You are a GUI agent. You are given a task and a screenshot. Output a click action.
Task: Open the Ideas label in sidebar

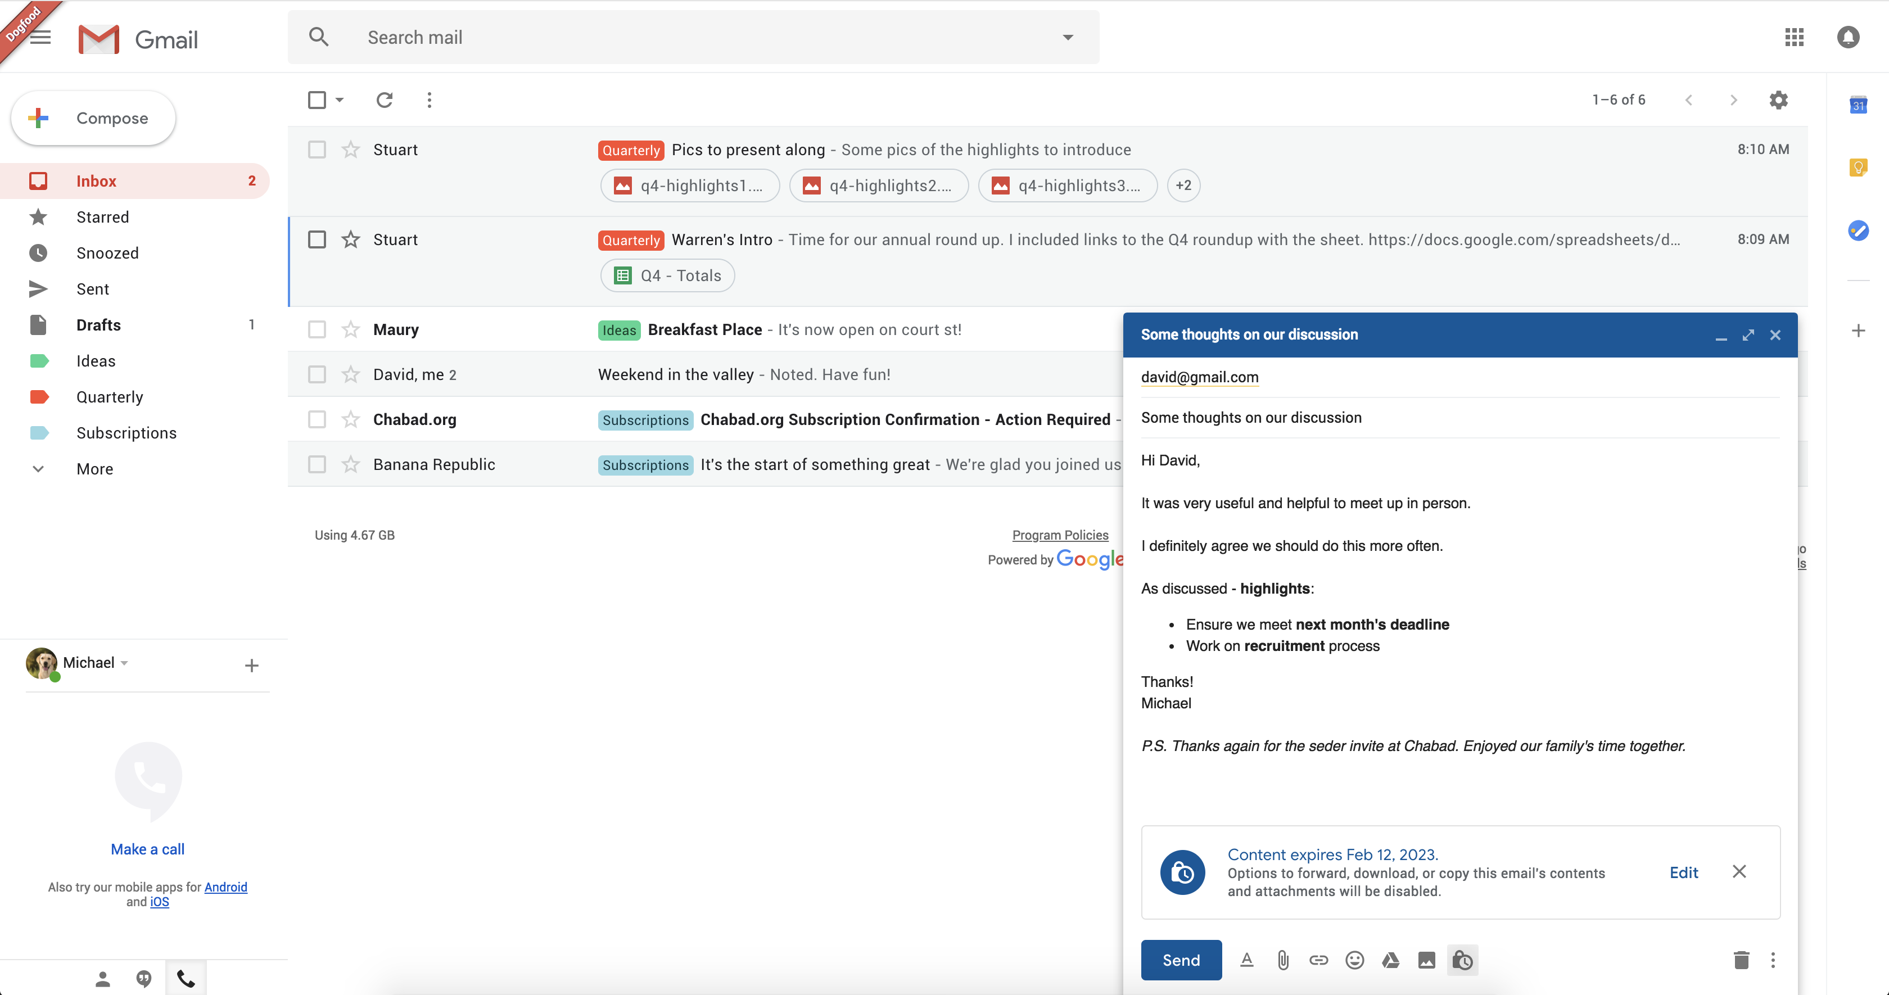point(95,361)
